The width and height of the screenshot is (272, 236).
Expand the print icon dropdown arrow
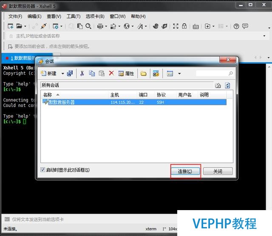click(106, 26)
